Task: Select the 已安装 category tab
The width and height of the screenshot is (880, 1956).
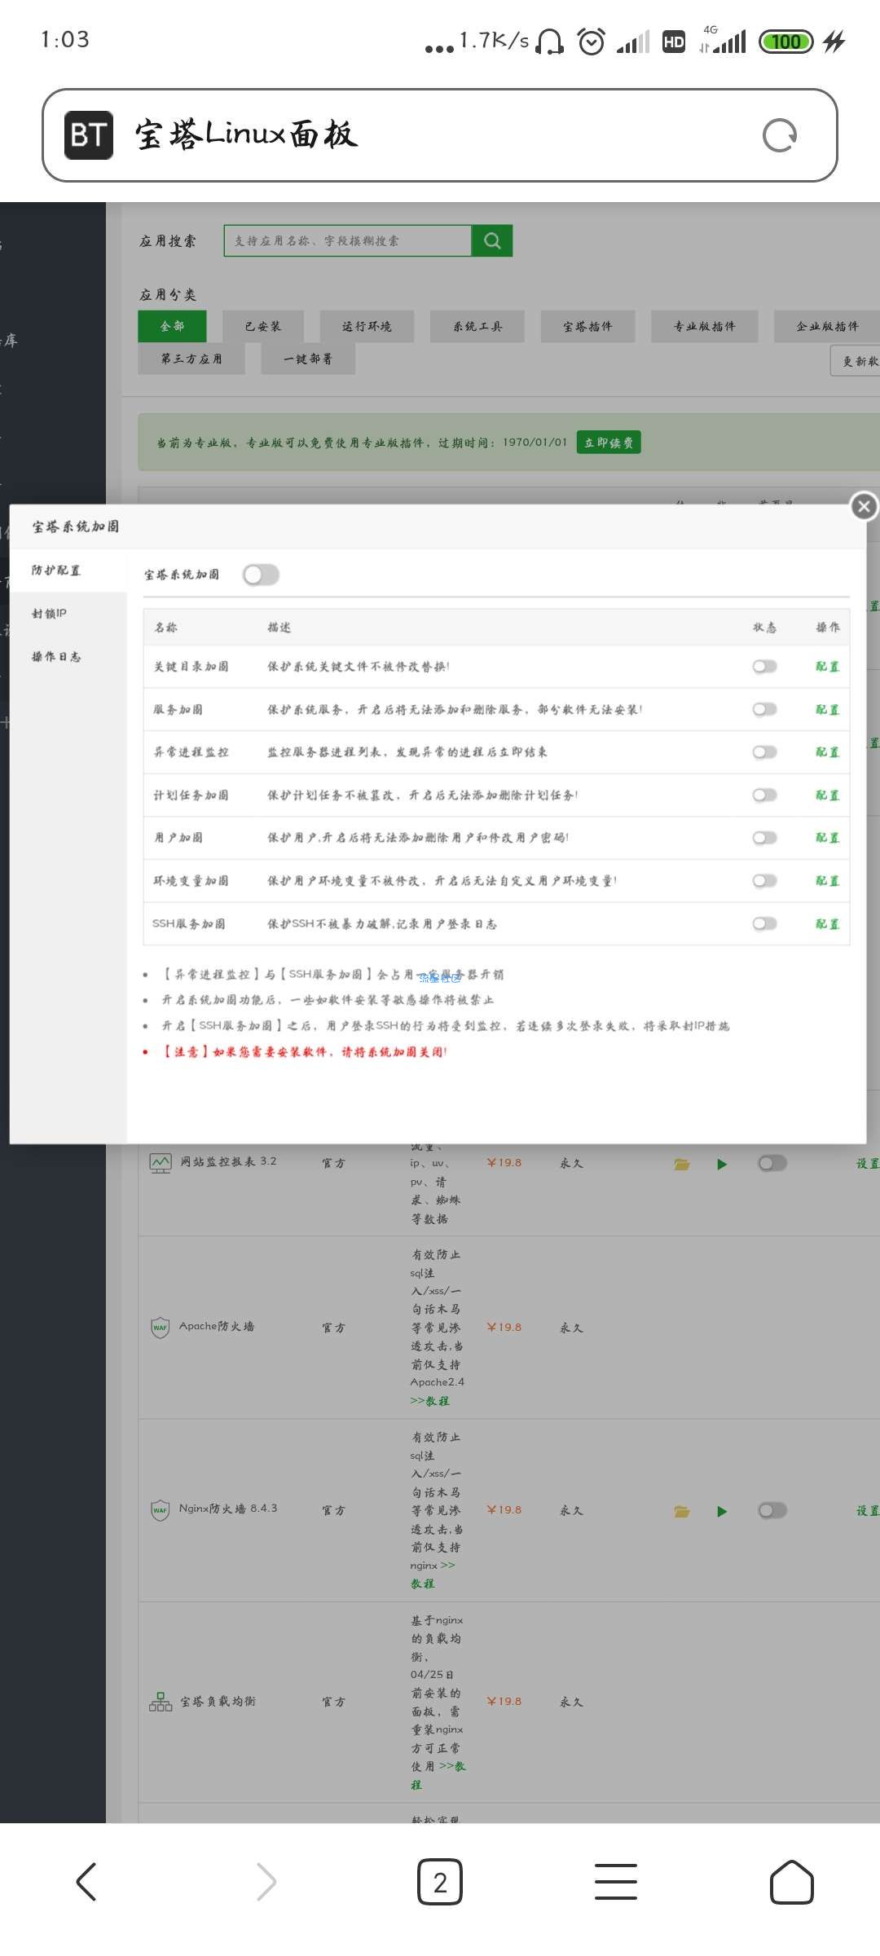Action: 262,326
